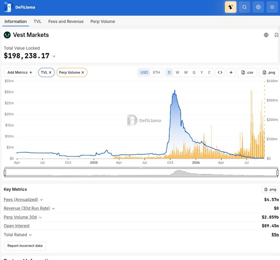
Task: Download Key Metrics as .png
Action: pyautogui.click(x=270, y=190)
